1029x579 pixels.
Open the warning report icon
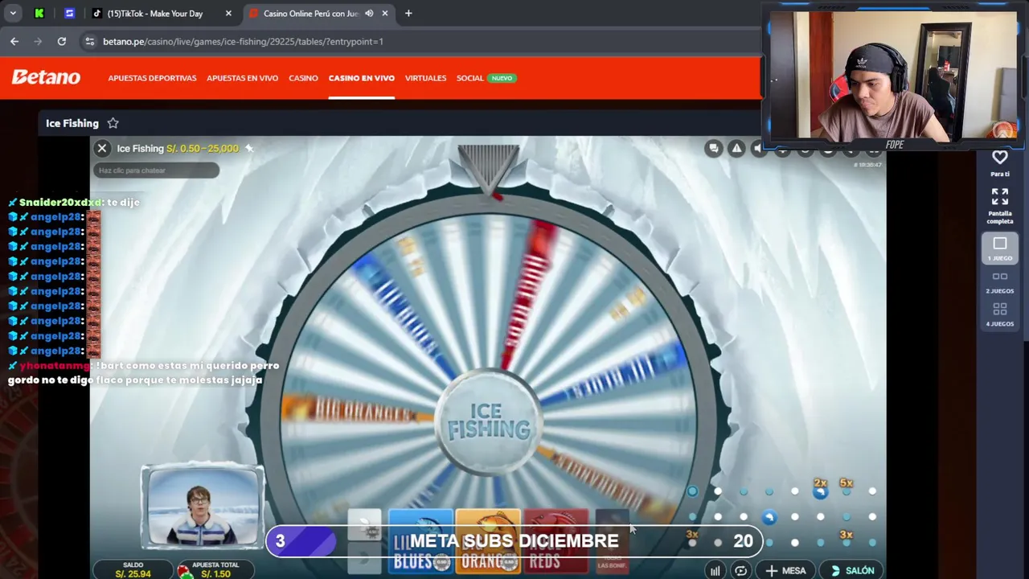point(736,148)
